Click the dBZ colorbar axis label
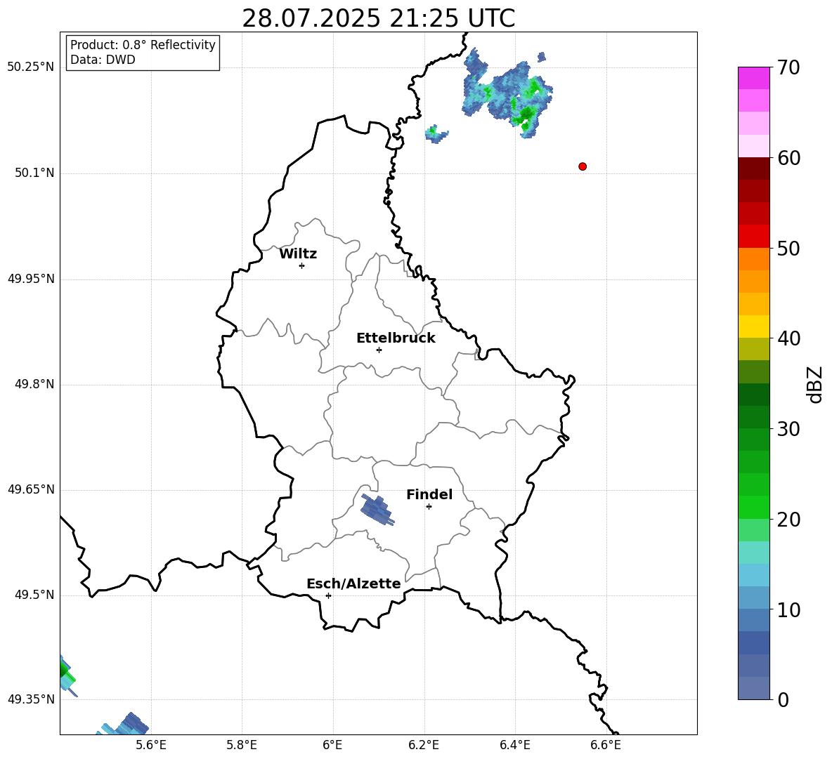 click(x=816, y=384)
